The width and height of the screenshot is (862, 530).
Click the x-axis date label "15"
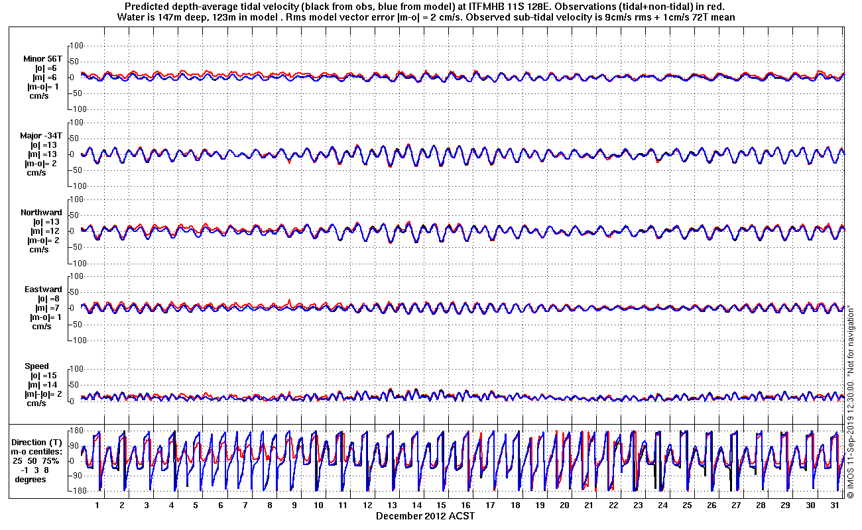tap(441, 505)
